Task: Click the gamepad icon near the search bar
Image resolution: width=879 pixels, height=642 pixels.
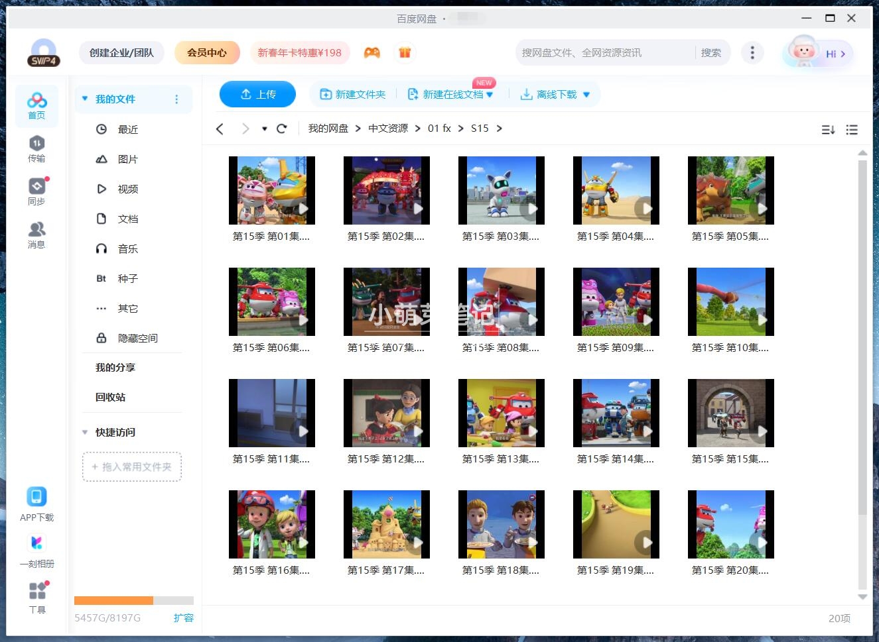Action: (x=372, y=52)
